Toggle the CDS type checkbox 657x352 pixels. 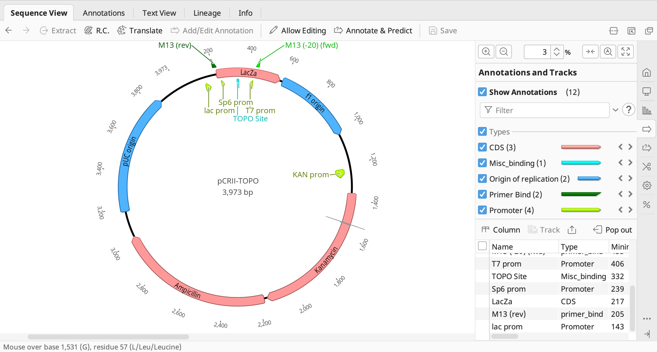pyautogui.click(x=482, y=147)
